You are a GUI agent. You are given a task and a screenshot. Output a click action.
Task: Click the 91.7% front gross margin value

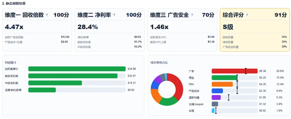point(138,42)
